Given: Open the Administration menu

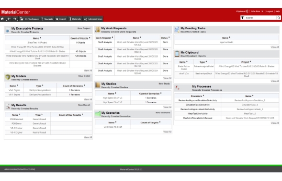Looking at the screenshot, I should [x=93, y=19].
